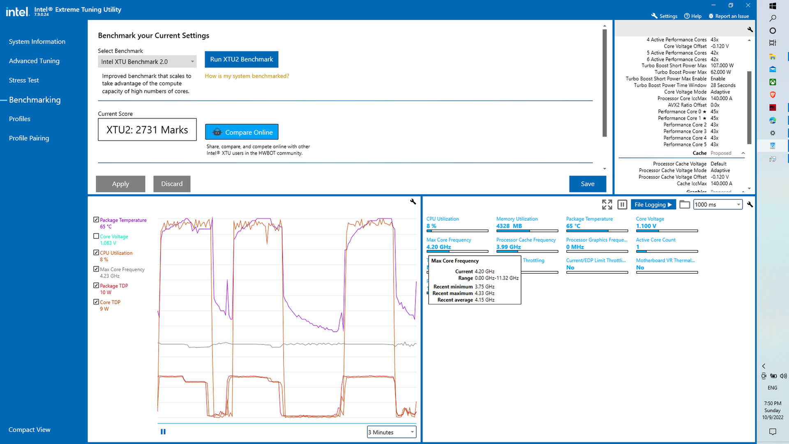Collapse the Graphics section in summary
Screen dimensions: 789x444
coord(743,192)
